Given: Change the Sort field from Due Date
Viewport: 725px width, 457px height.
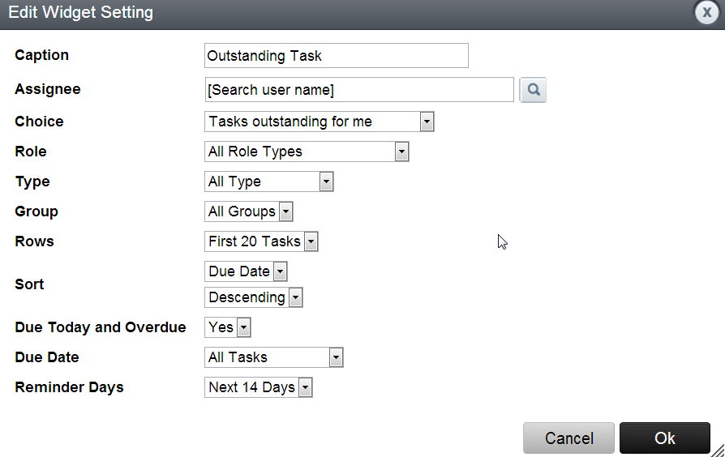Looking at the screenshot, I should point(246,271).
